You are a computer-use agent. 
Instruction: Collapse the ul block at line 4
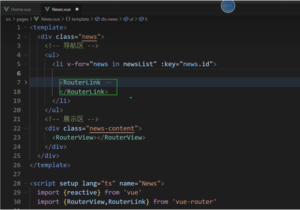pyautogui.click(x=26, y=55)
